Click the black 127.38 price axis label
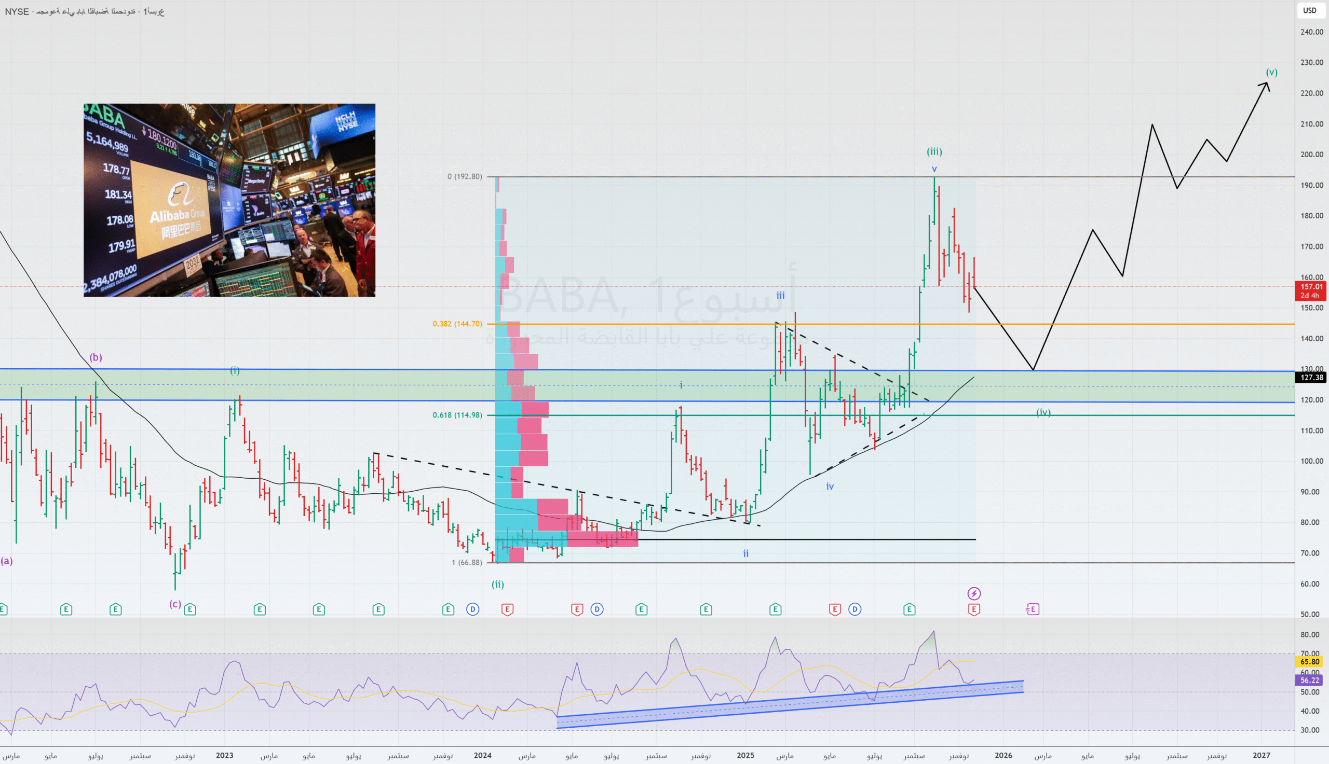Screen dimensions: 1329x764 coord(1311,377)
